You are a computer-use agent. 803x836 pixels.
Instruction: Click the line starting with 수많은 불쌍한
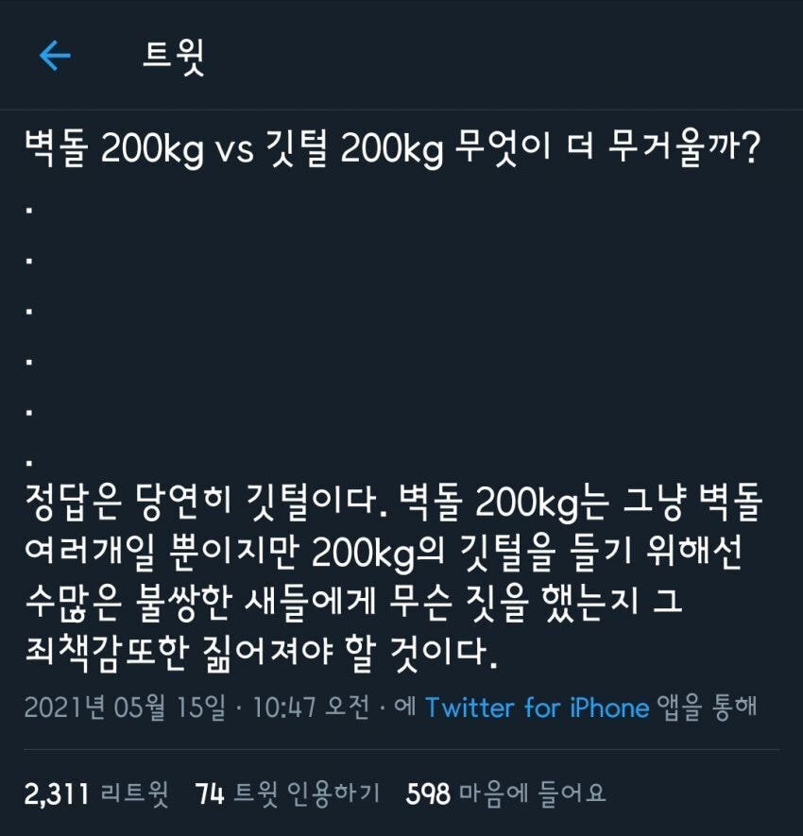coord(353,603)
